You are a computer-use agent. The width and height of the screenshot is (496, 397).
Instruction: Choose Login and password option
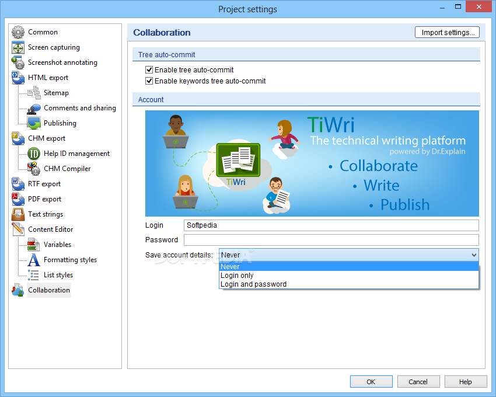pos(349,284)
